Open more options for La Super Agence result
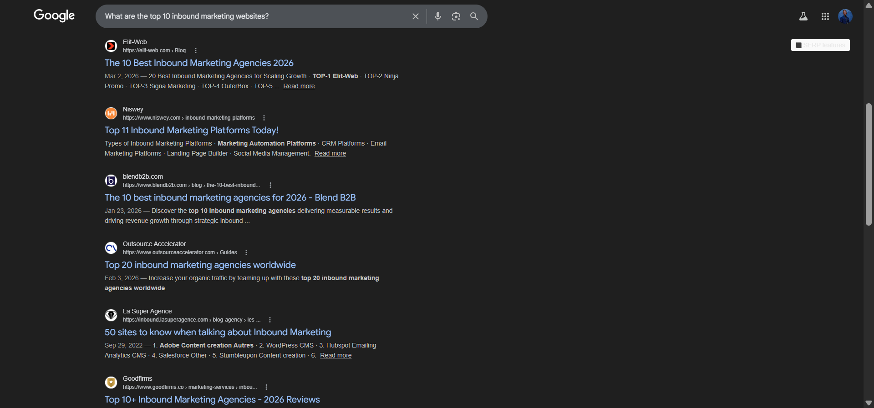 [270, 320]
